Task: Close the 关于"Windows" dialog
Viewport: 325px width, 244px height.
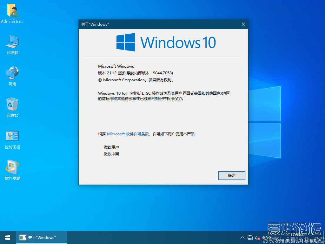Action: 243,24
